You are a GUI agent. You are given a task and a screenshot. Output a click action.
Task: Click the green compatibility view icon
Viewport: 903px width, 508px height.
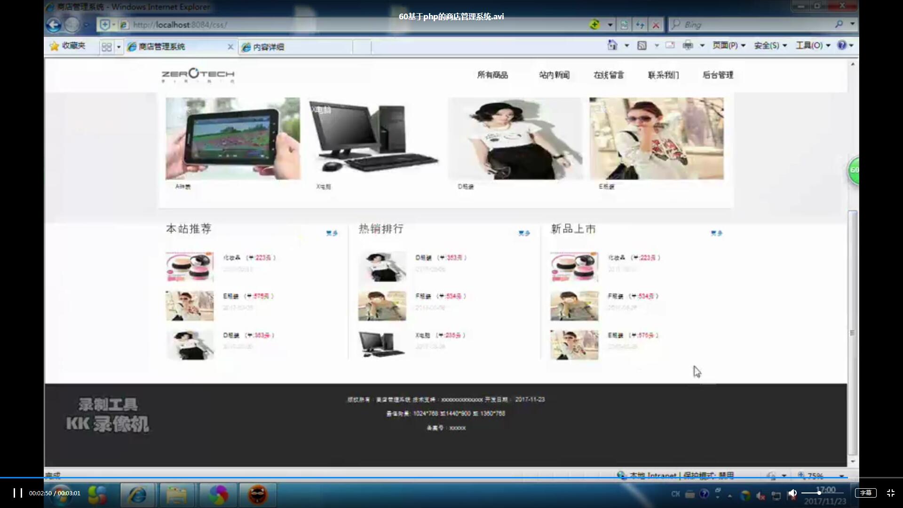(595, 24)
